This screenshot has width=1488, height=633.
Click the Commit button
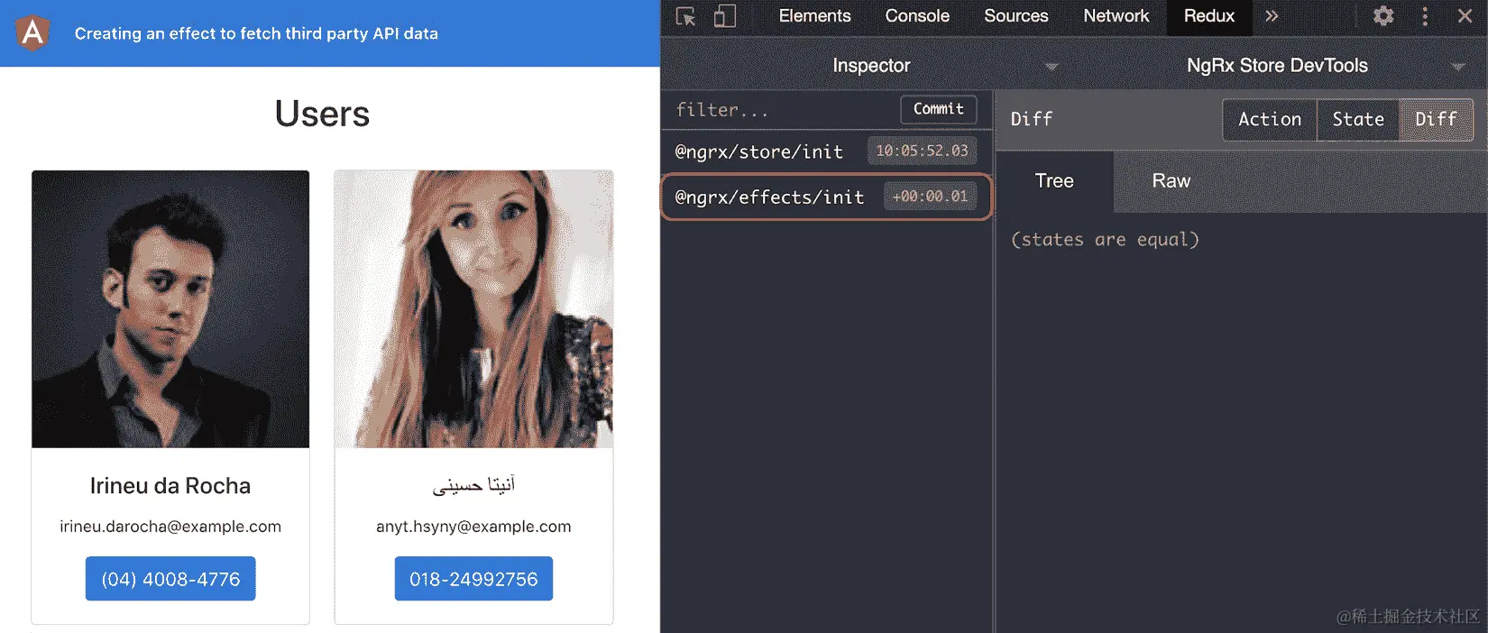coord(939,109)
